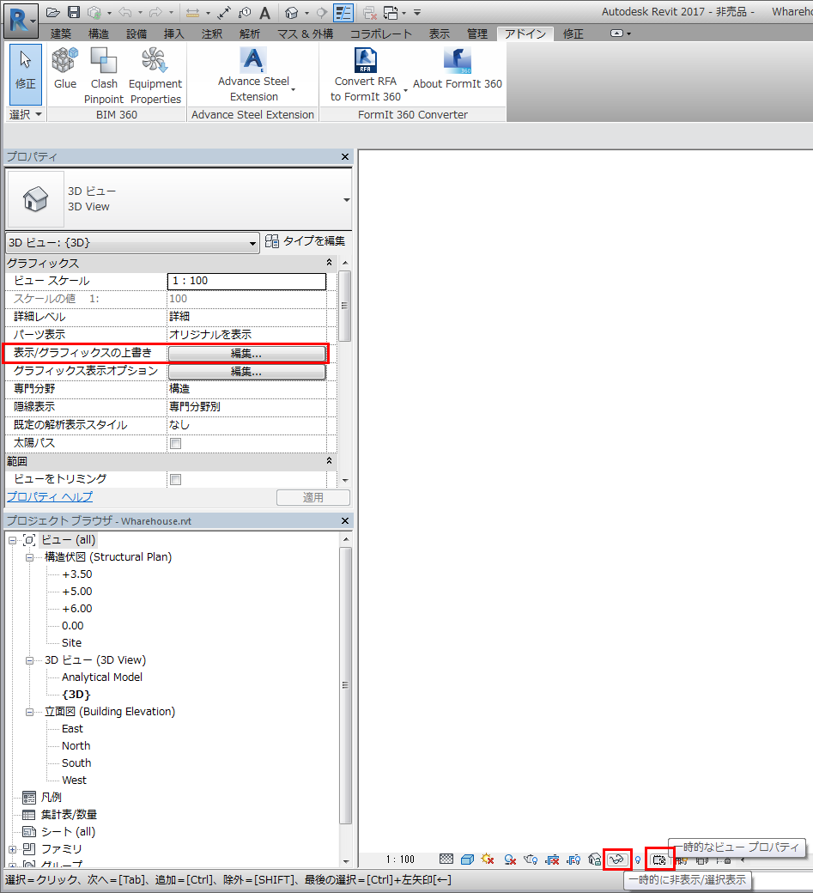
Task: Open the プロパティ ヘルプ link
Action: click(50, 496)
